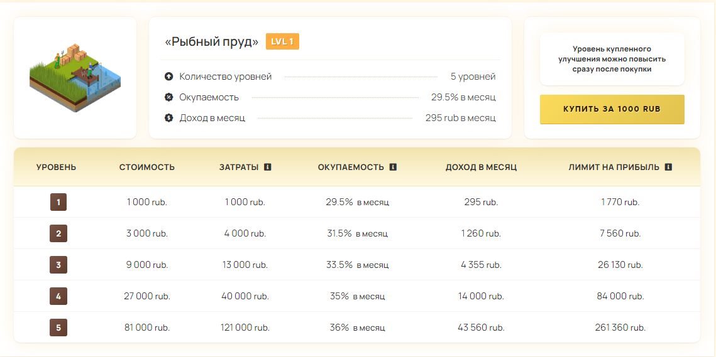Open the Лимит на прибыль info icon
716x357 pixels.
click(668, 167)
